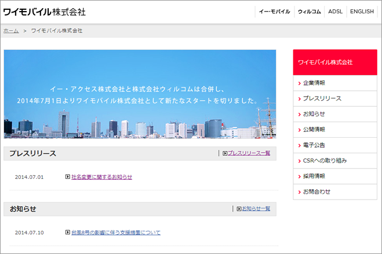Click the arrow icon before お知らせ一覧
The image size is (382, 254).
point(239,209)
